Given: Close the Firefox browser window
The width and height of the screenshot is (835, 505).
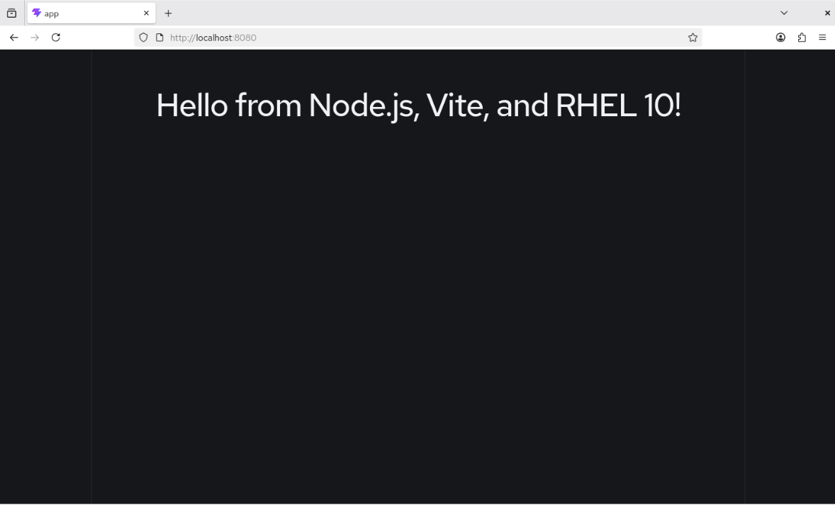Looking at the screenshot, I should 826,13.
